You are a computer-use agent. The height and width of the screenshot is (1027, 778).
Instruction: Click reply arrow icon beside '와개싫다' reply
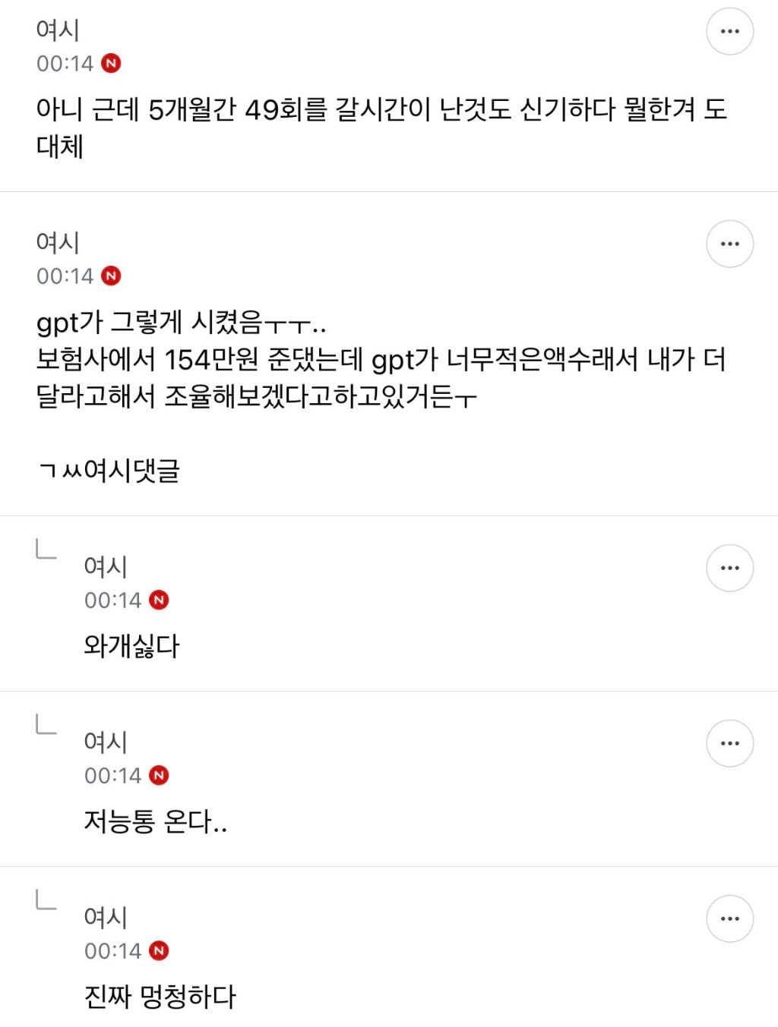coord(46,549)
